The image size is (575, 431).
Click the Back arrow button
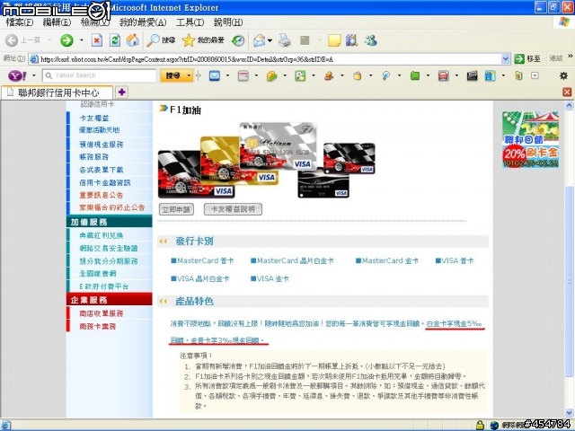(12, 40)
